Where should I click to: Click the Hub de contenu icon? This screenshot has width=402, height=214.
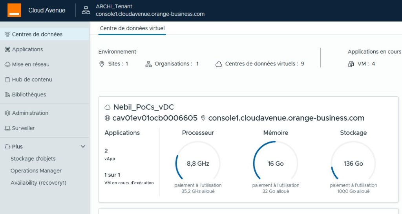(7, 80)
